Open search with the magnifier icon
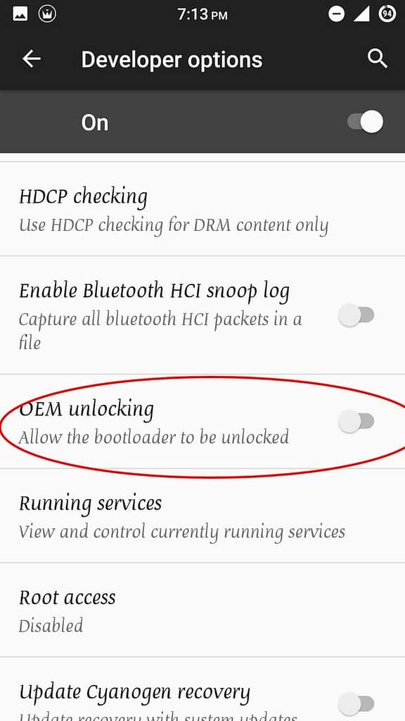The height and width of the screenshot is (721, 405). [x=378, y=59]
